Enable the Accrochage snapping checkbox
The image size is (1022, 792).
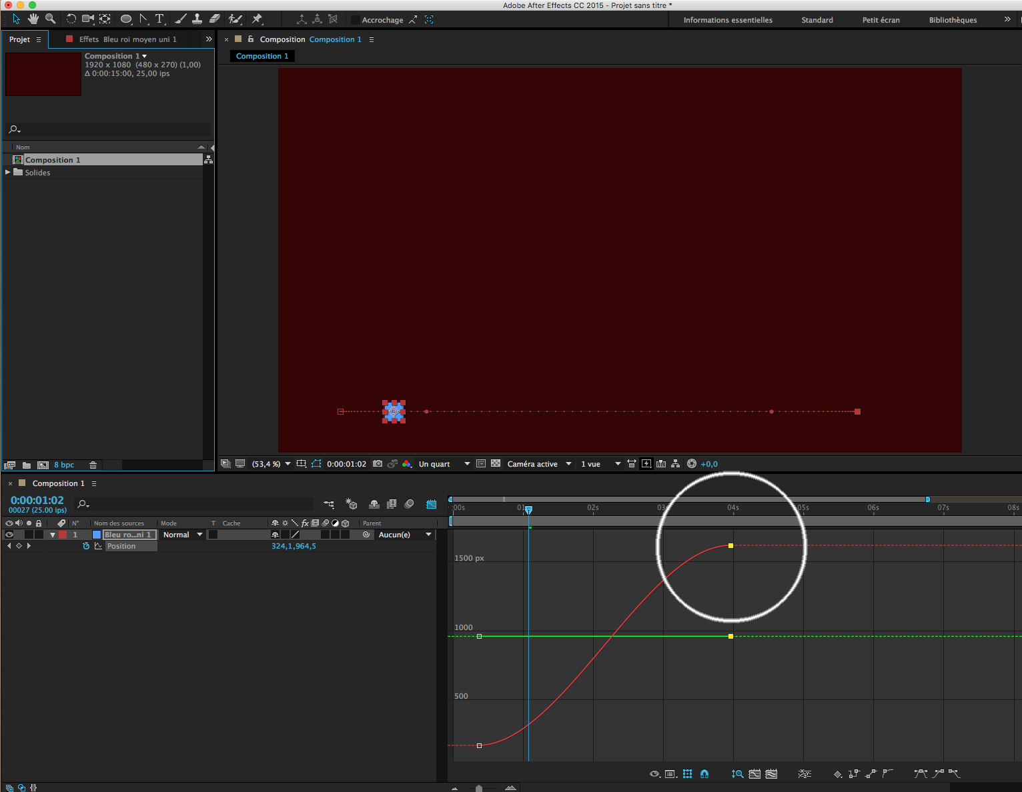(x=355, y=20)
